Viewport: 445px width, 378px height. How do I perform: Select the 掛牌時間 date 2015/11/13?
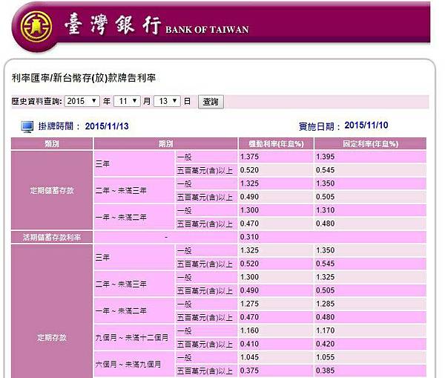107,126
